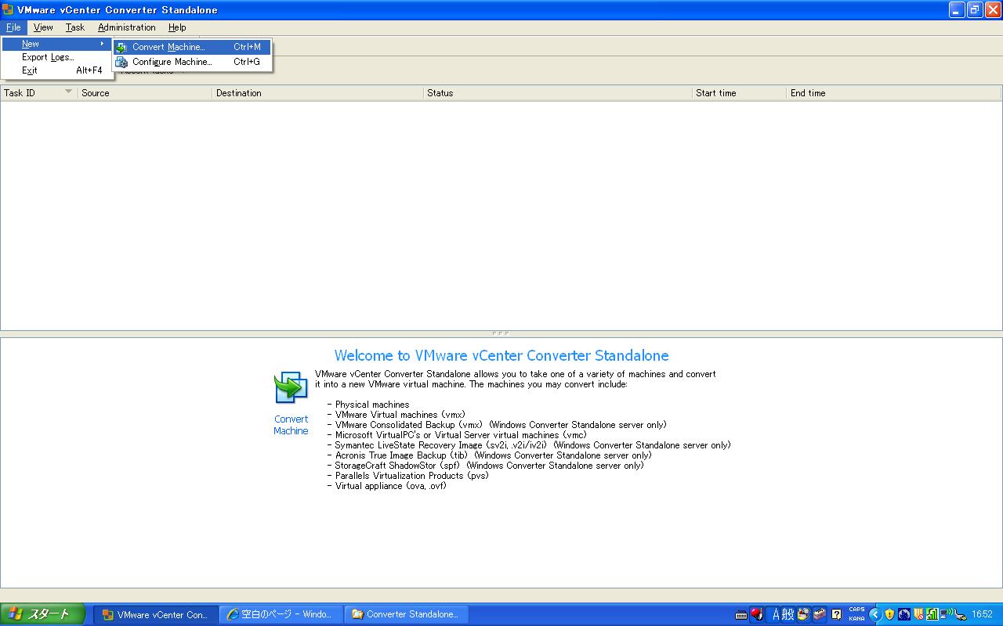1003x626 pixels.
Task: Click the Destination column header
Action: [x=318, y=93]
